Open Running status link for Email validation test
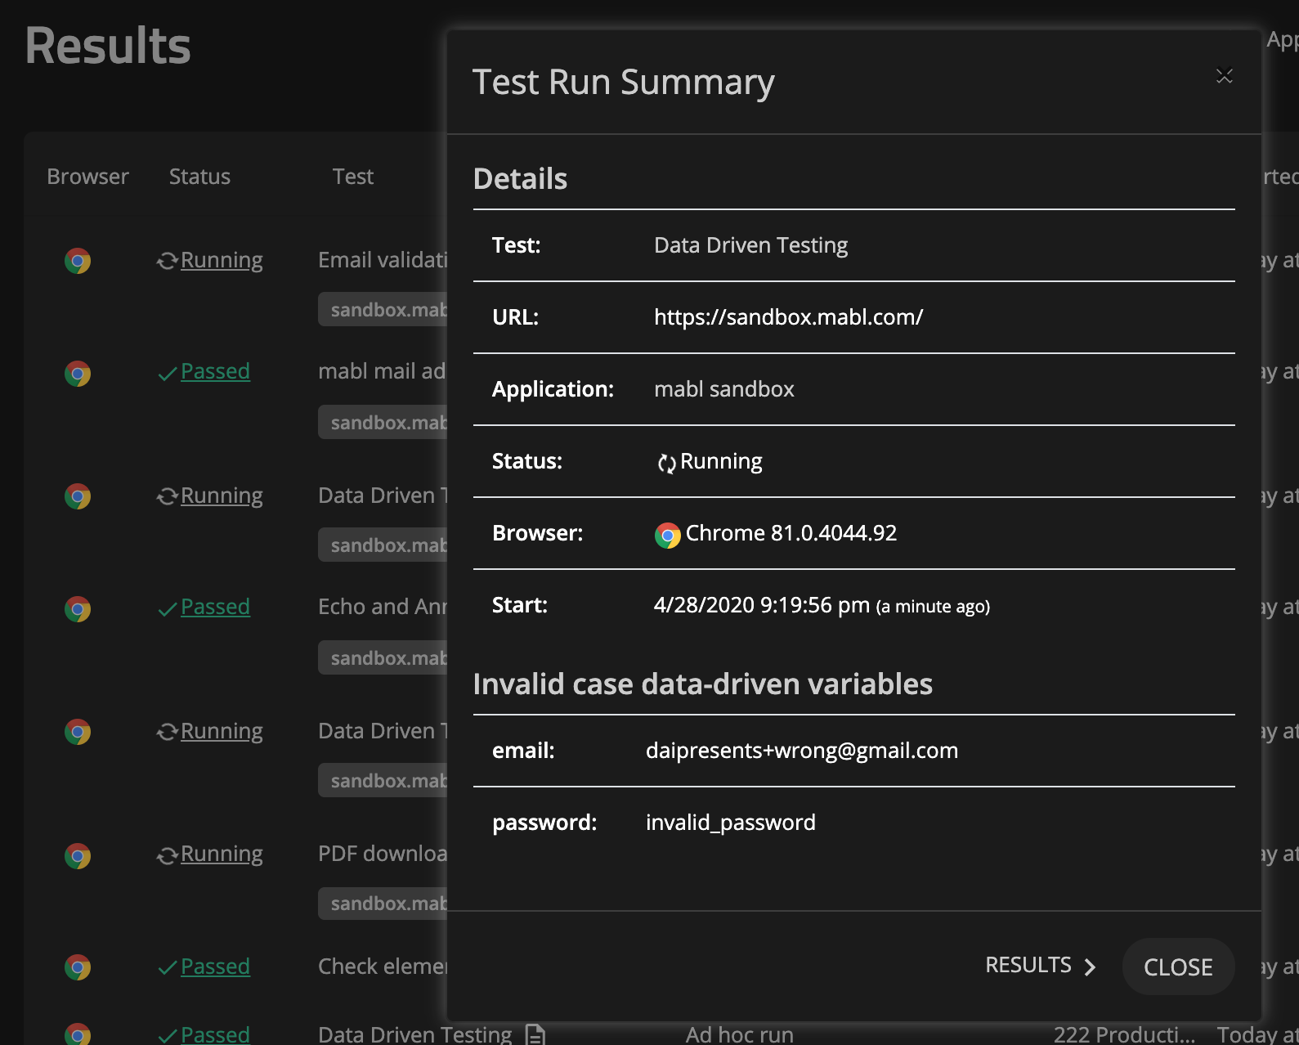1299x1045 pixels. click(221, 260)
